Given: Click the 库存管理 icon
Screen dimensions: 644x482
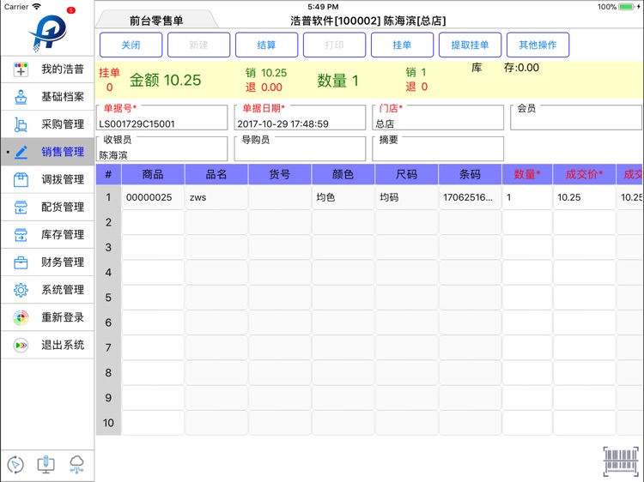Looking at the screenshot, I should tap(21, 235).
